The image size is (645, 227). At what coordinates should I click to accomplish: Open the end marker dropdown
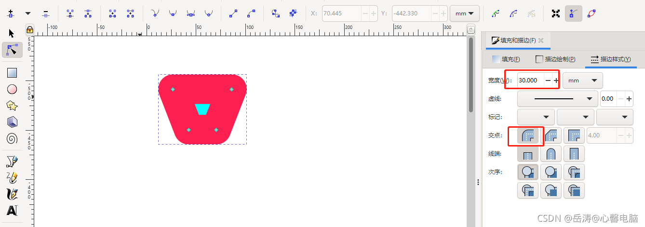coord(615,117)
